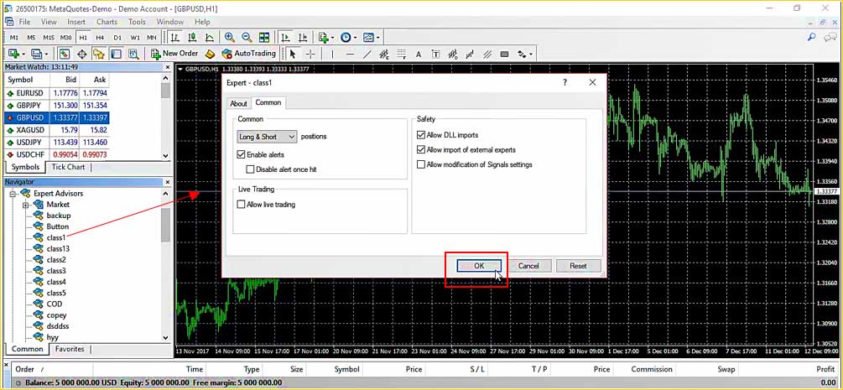
Task: Select the crosshair tool
Action: pos(310,54)
